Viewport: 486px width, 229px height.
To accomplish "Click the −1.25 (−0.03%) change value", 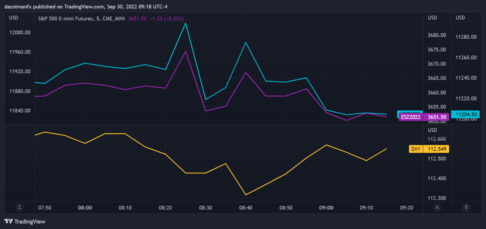I will click(x=167, y=19).
